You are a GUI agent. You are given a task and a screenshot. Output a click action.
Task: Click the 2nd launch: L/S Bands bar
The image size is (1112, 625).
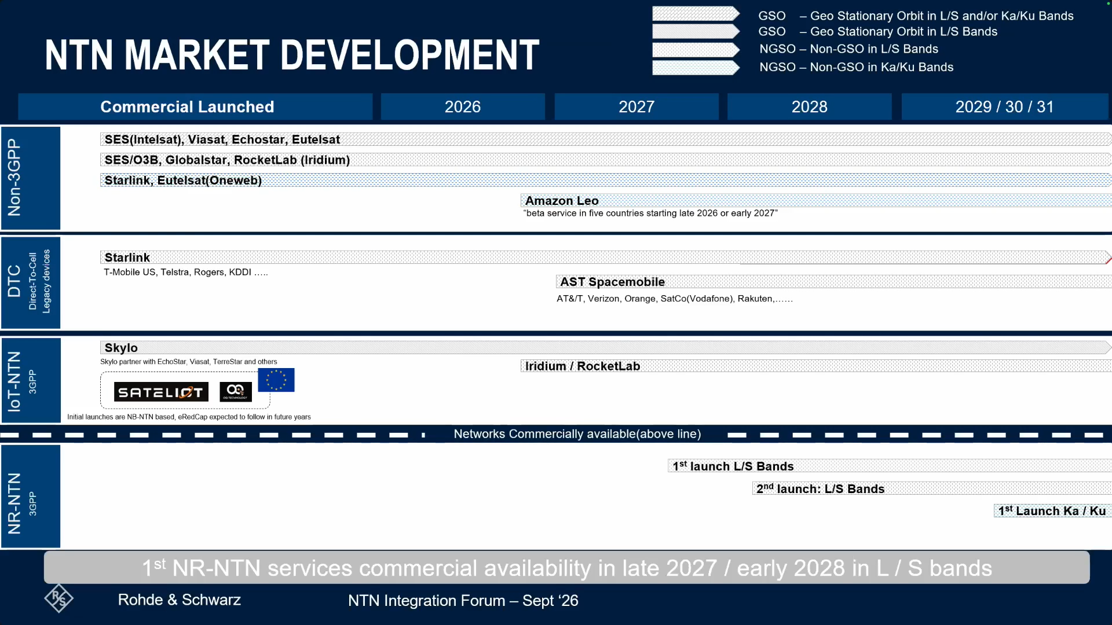pos(932,488)
